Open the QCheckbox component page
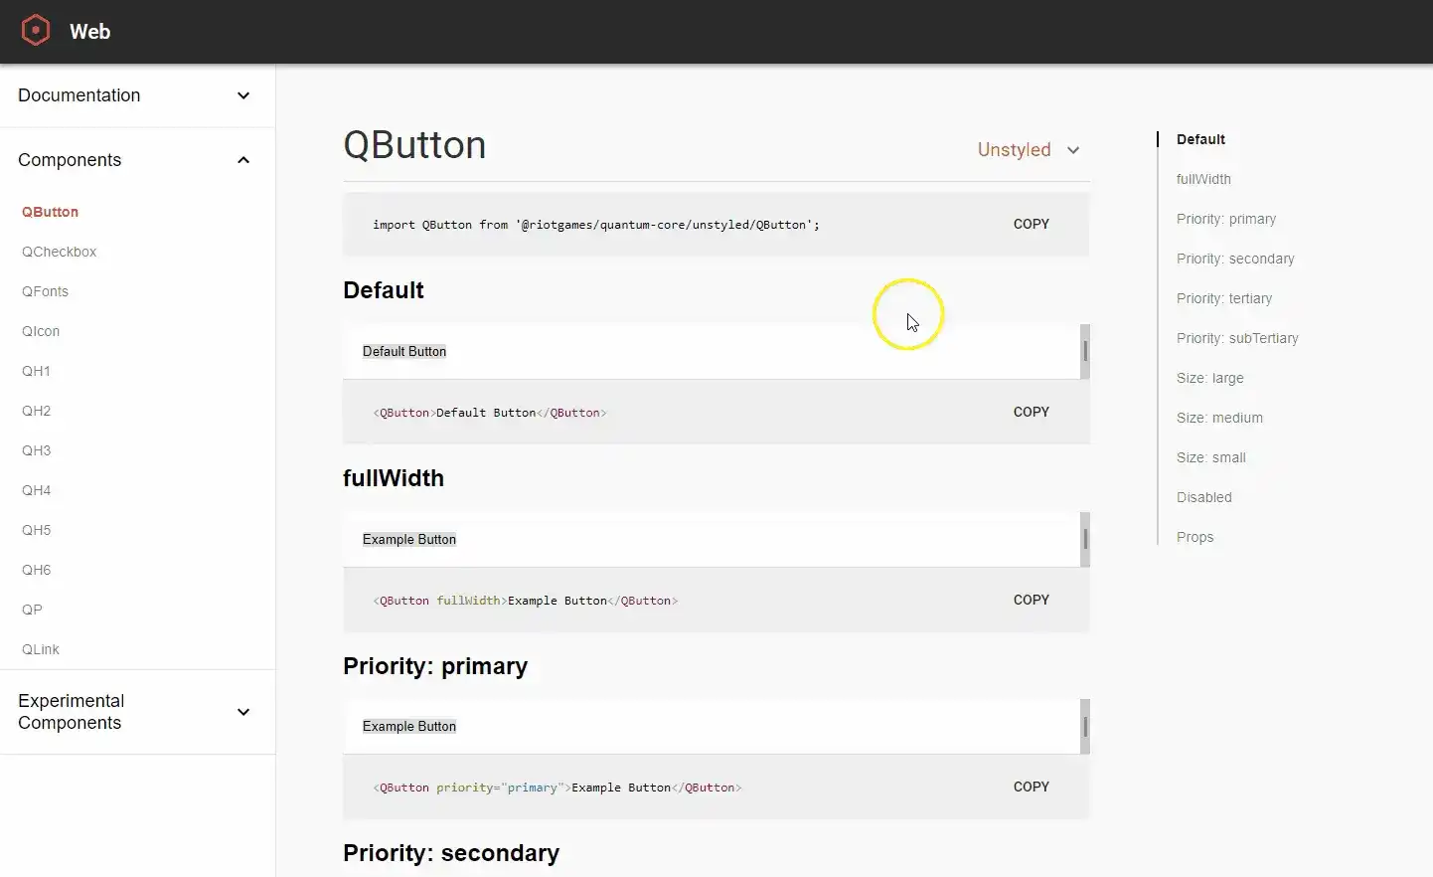 59,252
